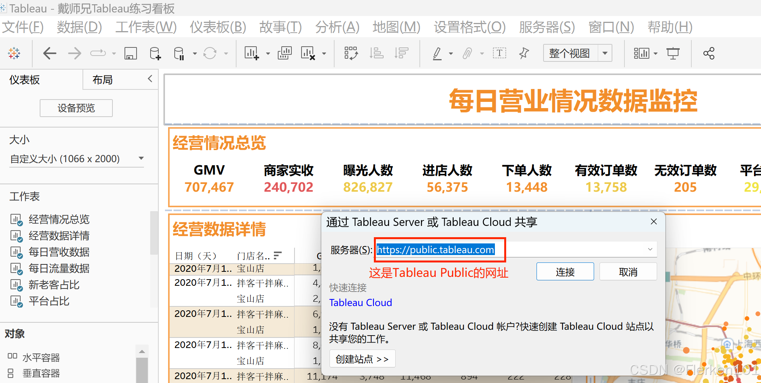Viewport: 761px width, 383px height.
Task: Open the pause auto updates dropdown arrow
Action: (195, 54)
